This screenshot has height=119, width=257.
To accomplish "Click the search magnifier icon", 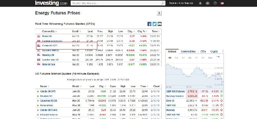I will (x=163, y=3).
